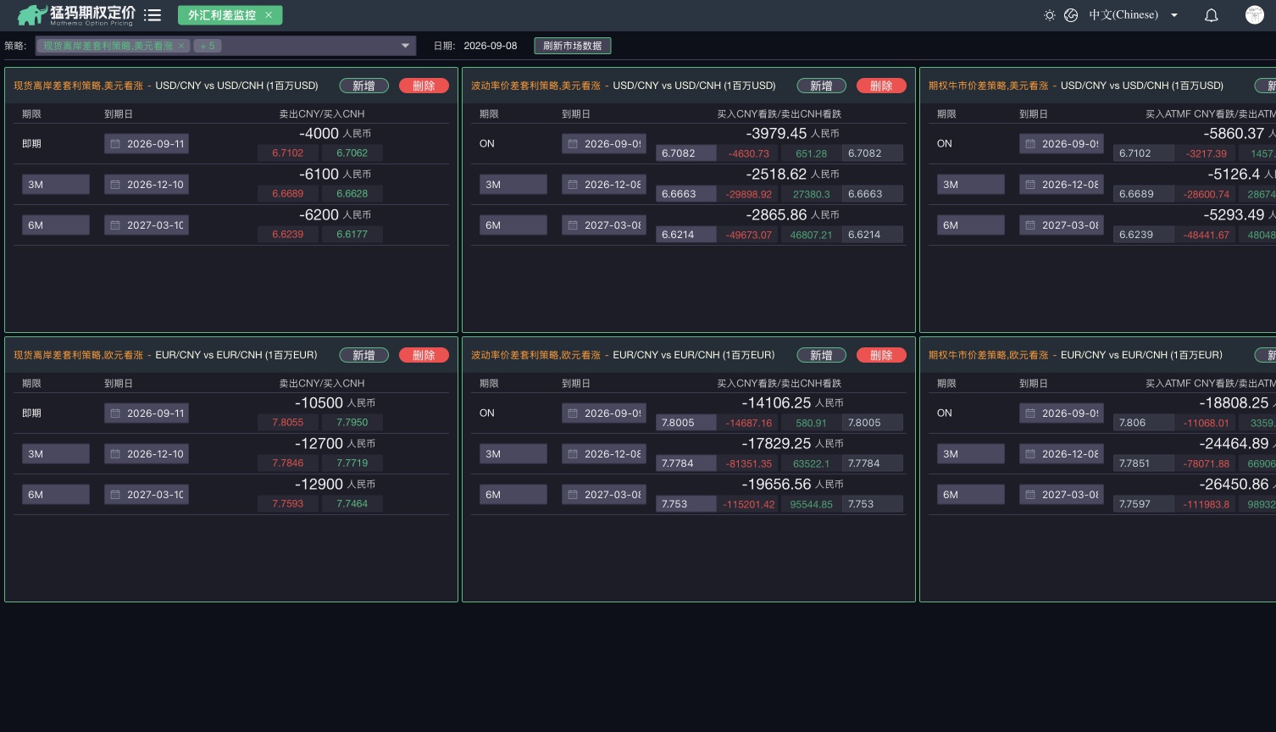Screen dimensions: 1276x732
Task: Open calendar icon of EUR bull-spread ON date
Action: pos(1030,413)
